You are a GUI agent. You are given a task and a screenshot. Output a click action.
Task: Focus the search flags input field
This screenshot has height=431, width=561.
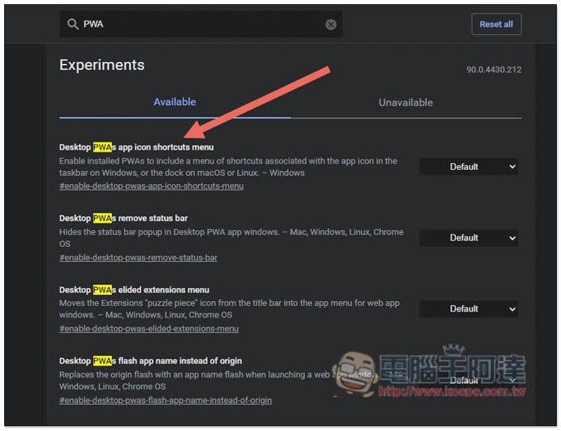pyautogui.click(x=200, y=25)
